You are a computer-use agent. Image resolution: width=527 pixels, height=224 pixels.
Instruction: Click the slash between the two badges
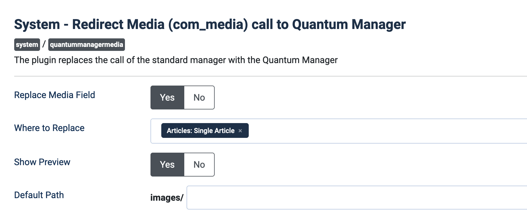tap(44, 44)
